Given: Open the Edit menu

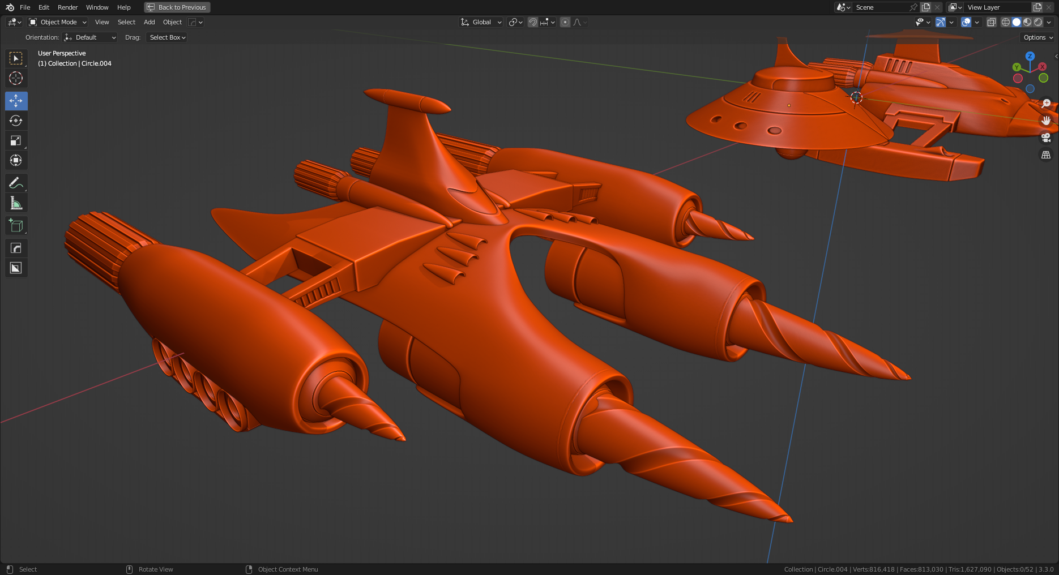Looking at the screenshot, I should [x=44, y=7].
